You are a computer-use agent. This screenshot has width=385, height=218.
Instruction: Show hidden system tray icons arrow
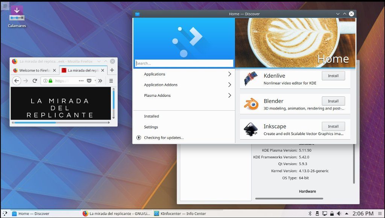click(346, 213)
